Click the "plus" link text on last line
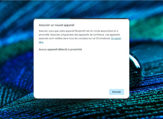Screen dimensions: 163x119 41,42
